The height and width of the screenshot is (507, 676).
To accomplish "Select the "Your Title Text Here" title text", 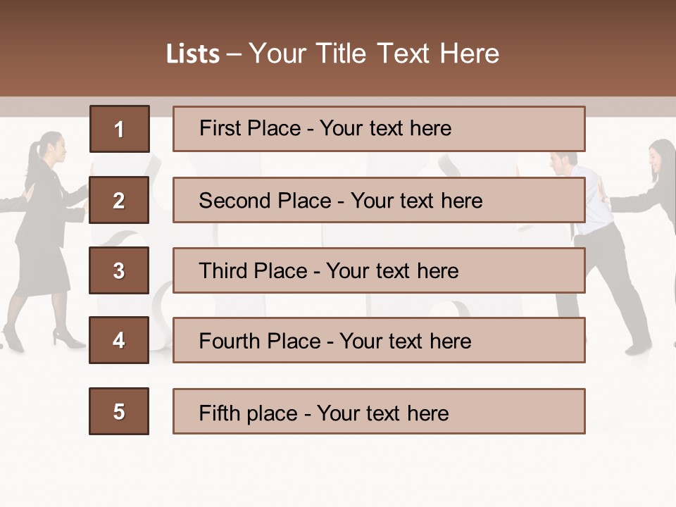I will coord(374,54).
